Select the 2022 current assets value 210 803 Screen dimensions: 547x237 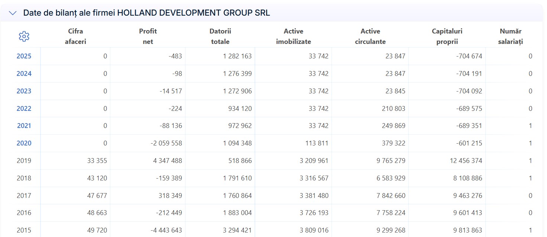coord(394,109)
